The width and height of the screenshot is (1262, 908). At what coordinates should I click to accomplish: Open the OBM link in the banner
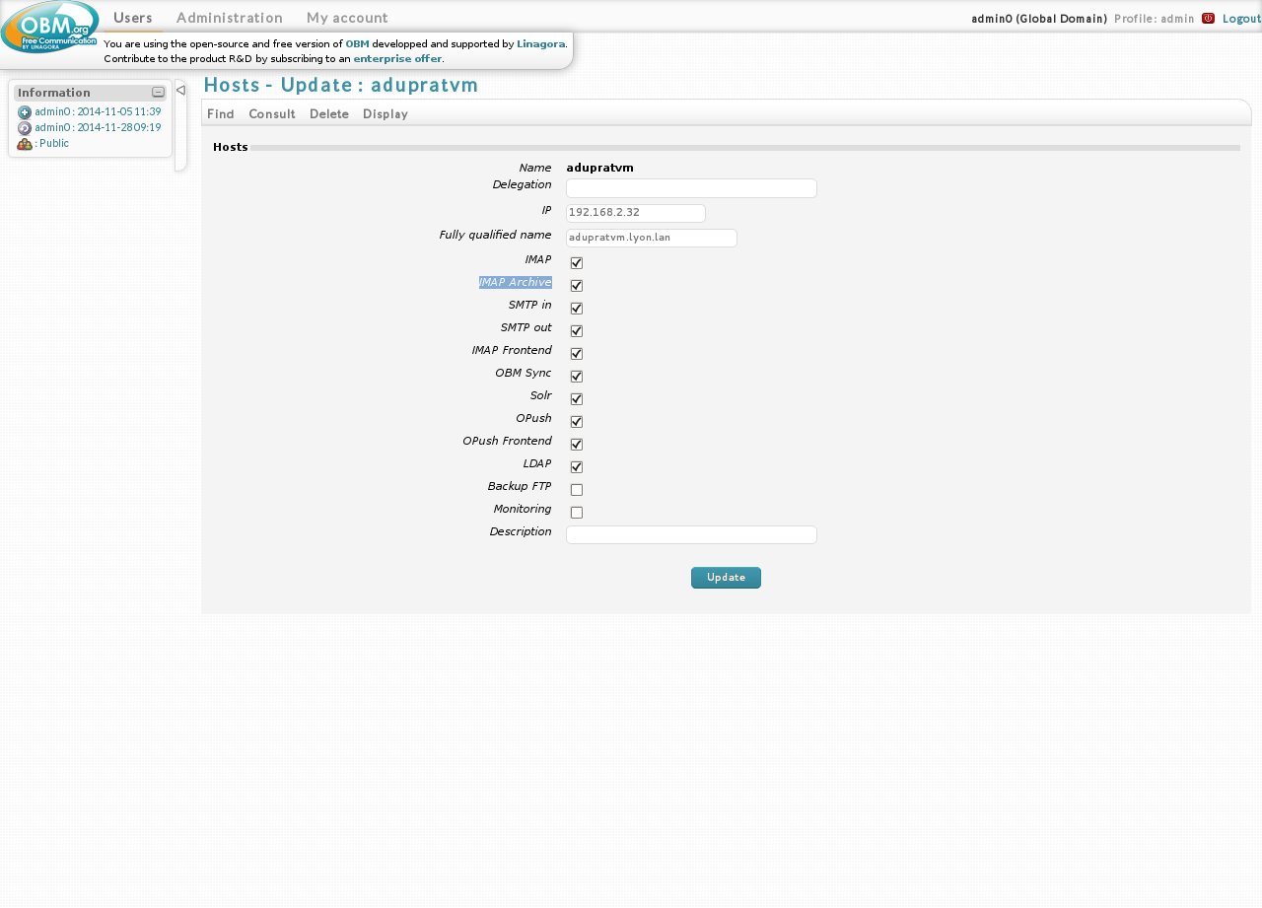pyautogui.click(x=357, y=44)
